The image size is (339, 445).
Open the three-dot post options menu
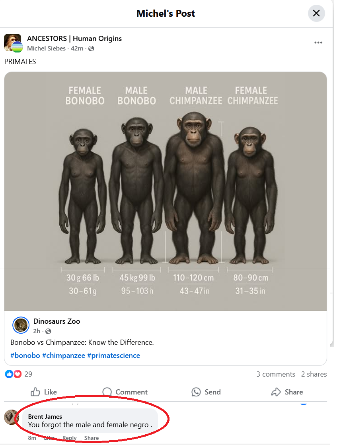[318, 43]
